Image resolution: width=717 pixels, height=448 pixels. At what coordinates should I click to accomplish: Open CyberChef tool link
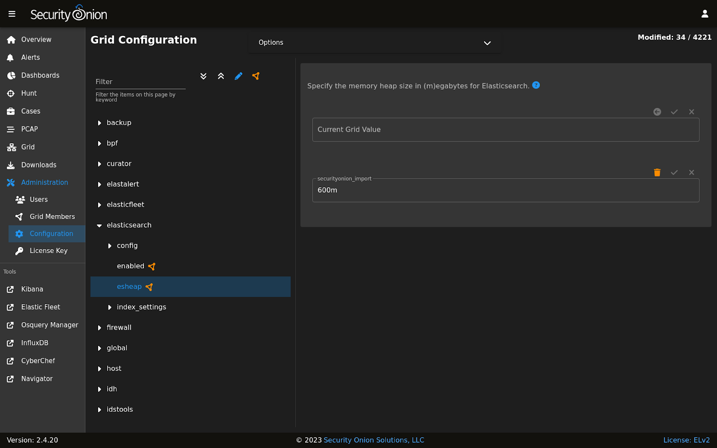(43, 361)
